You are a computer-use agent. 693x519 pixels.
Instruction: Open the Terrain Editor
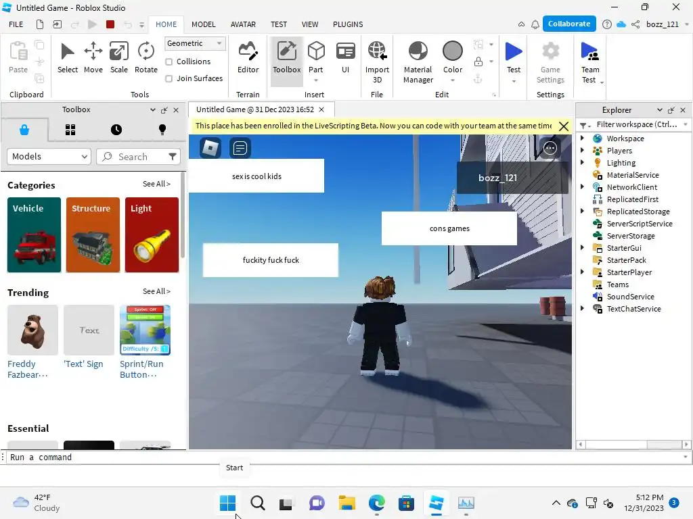(x=248, y=58)
